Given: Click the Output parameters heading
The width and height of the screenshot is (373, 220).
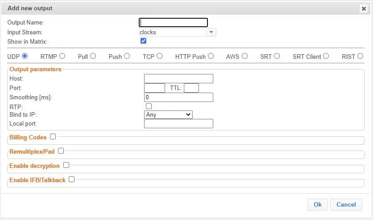Looking at the screenshot, I should pyautogui.click(x=35, y=69).
